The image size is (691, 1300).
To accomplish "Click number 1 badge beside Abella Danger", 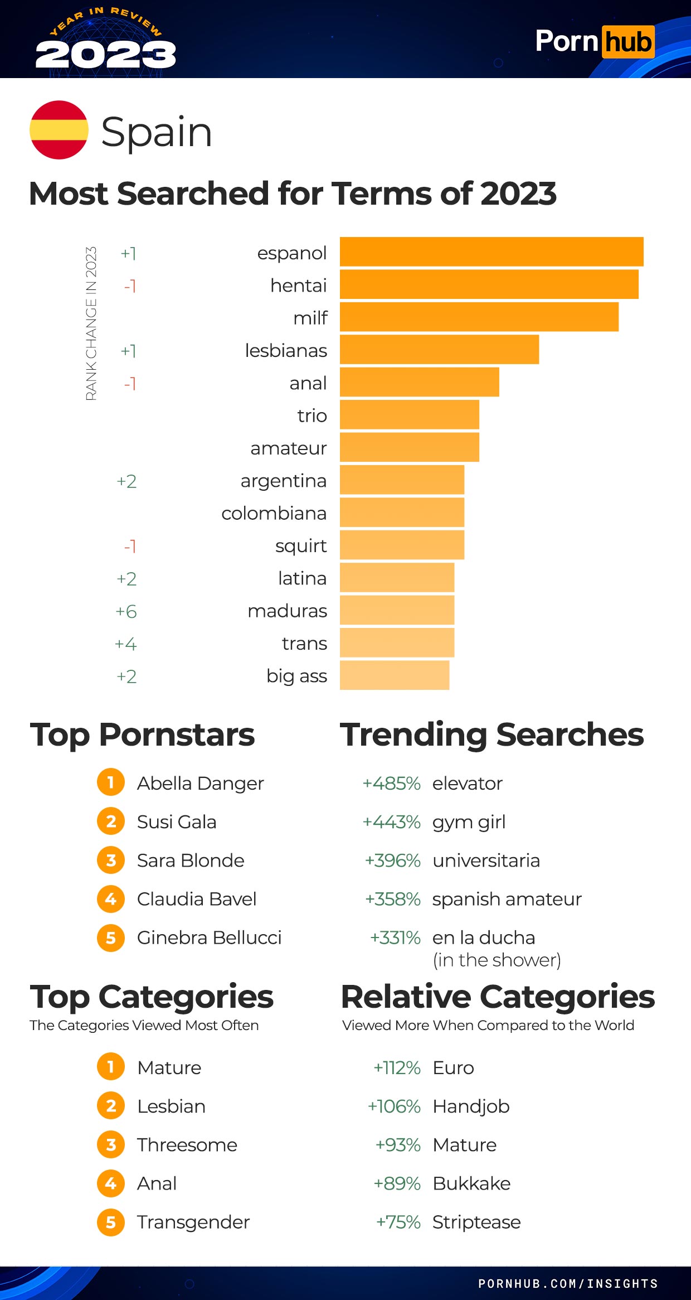I will (x=111, y=782).
